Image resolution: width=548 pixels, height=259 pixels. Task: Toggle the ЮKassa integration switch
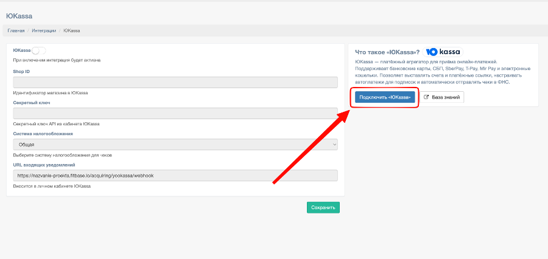pos(39,50)
